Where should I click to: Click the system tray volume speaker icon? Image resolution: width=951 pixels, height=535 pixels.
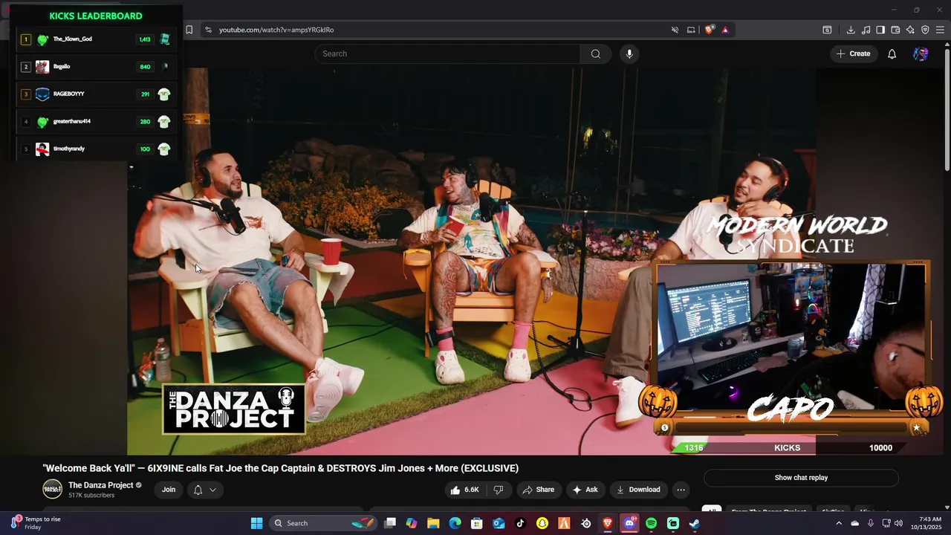click(x=898, y=523)
